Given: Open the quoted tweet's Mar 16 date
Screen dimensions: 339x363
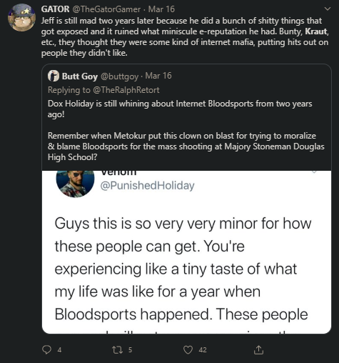Looking at the screenshot, I should pos(158,76).
